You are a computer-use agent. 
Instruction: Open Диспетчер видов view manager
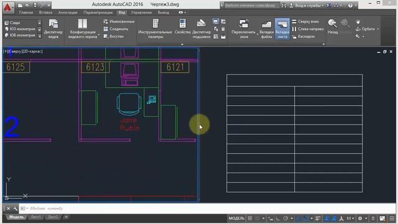coord(53,29)
